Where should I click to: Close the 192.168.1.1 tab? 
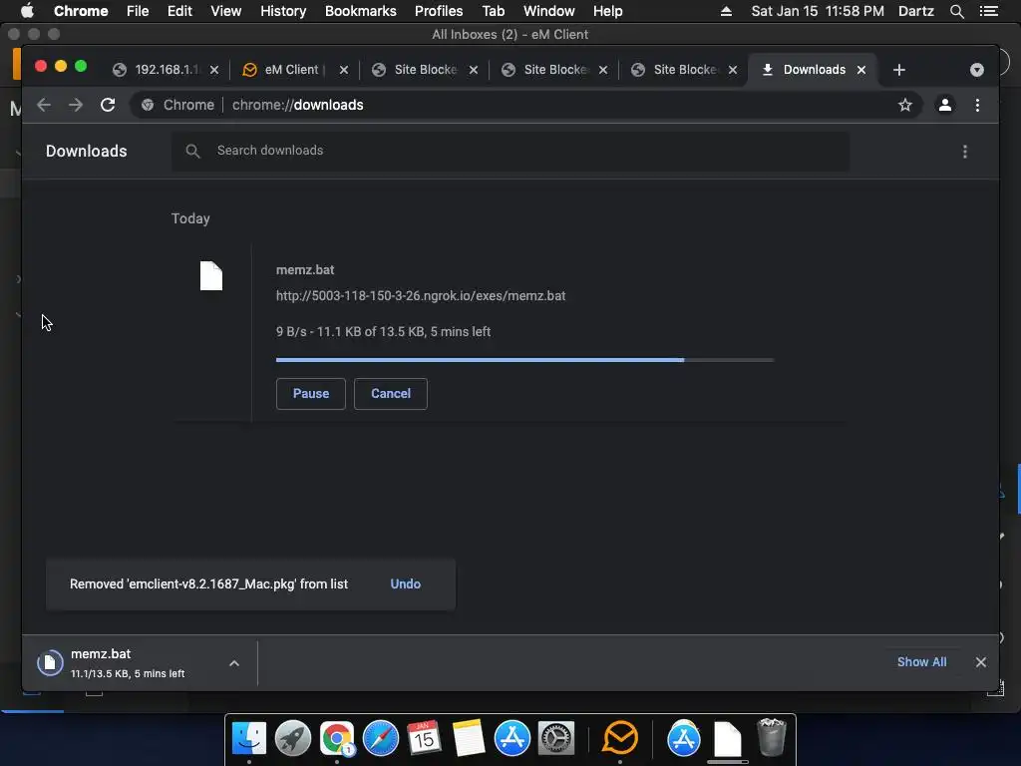tap(214, 70)
